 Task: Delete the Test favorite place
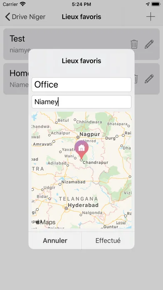point(134,44)
